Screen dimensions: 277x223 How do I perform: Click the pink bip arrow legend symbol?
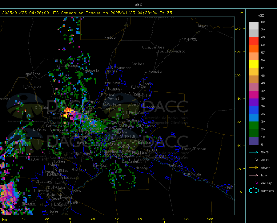click(x=254, y=175)
